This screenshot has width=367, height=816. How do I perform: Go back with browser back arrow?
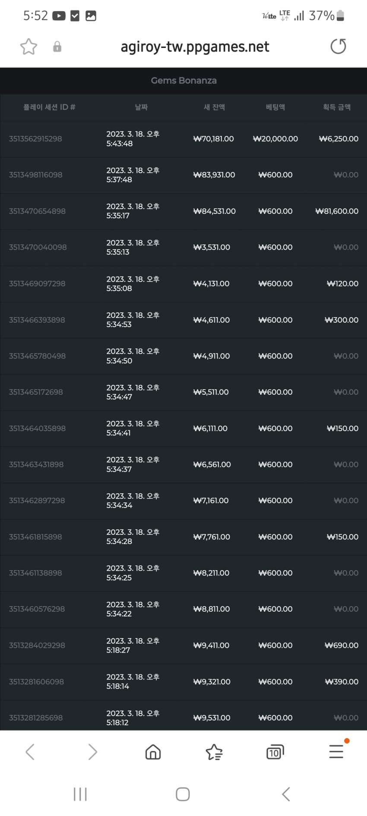[30, 752]
